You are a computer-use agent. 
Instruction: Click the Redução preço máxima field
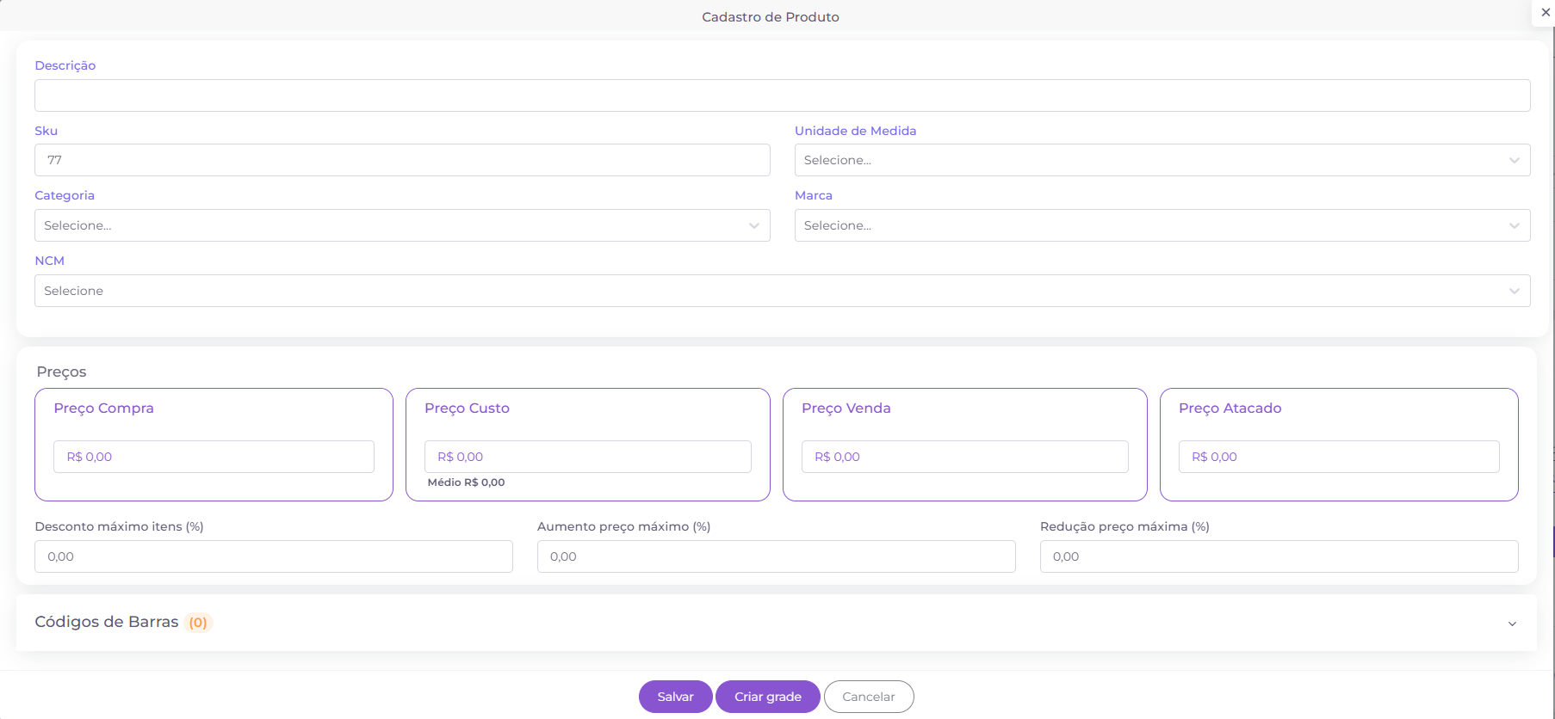coord(1279,556)
